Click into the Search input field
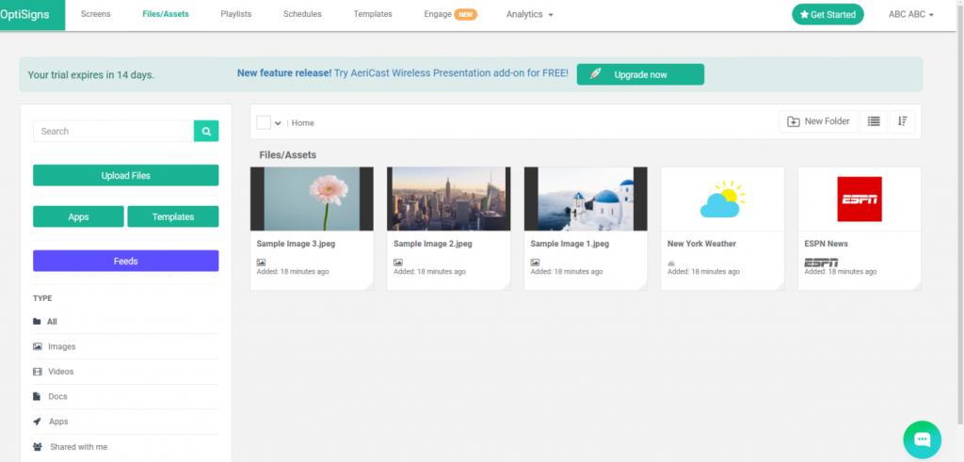Viewport: 964px width, 462px height. coord(113,131)
